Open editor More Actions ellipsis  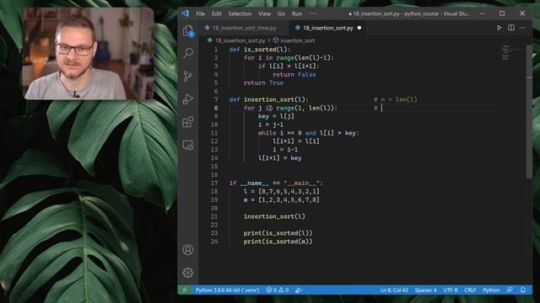(x=522, y=28)
